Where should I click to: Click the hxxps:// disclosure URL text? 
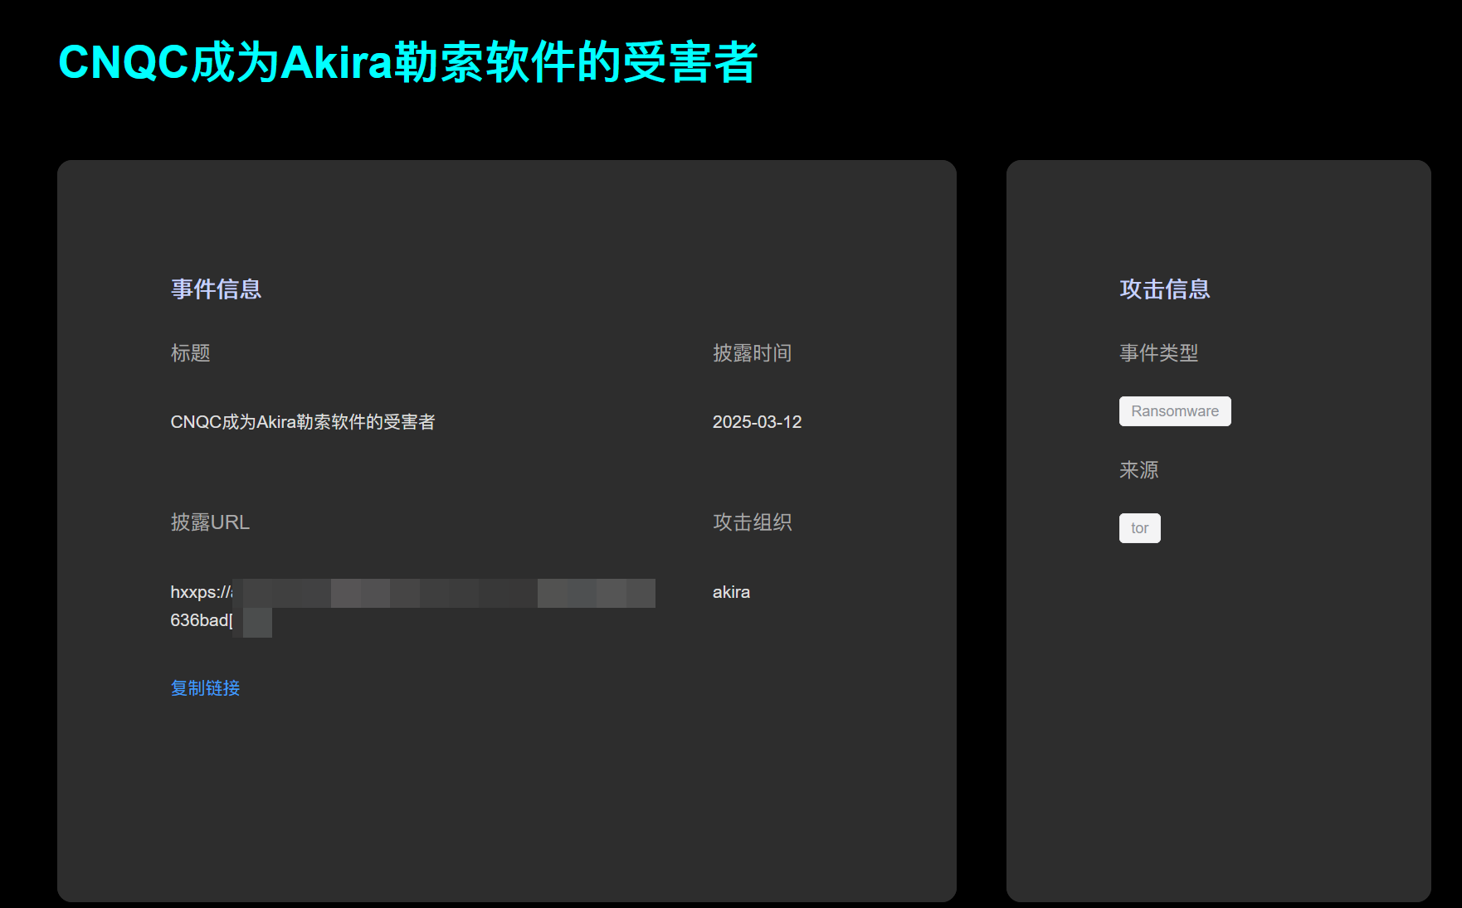point(201,592)
